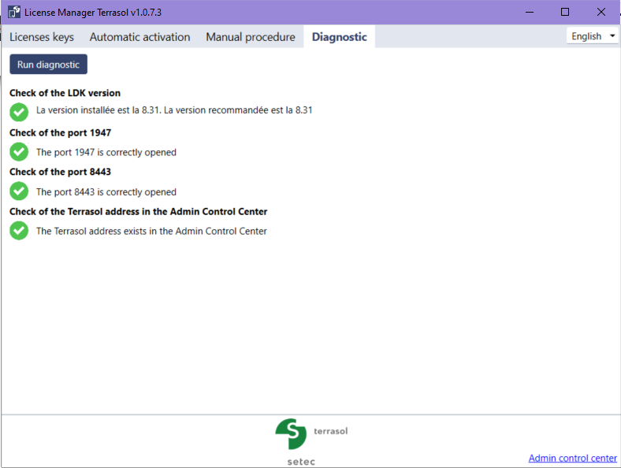Open the English language dropdown
This screenshot has height=468, width=621.
[x=593, y=36]
